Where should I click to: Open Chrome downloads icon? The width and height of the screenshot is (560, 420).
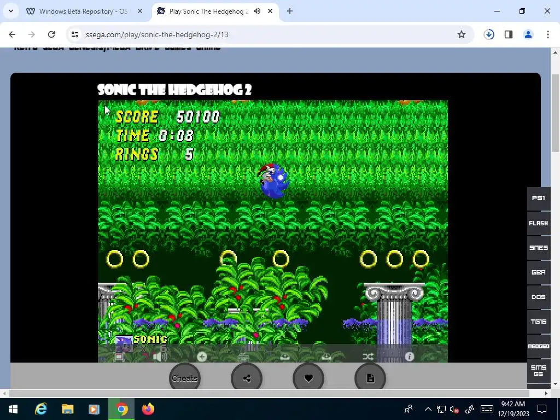(489, 34)
